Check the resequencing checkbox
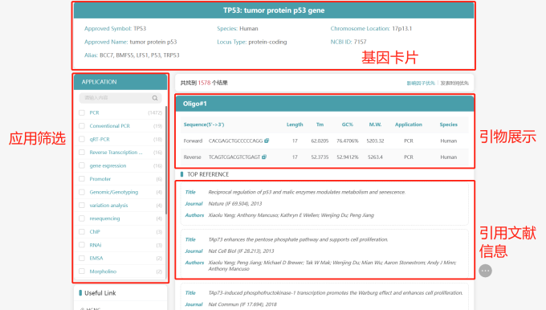546x310 pixels. click(82, 218)
